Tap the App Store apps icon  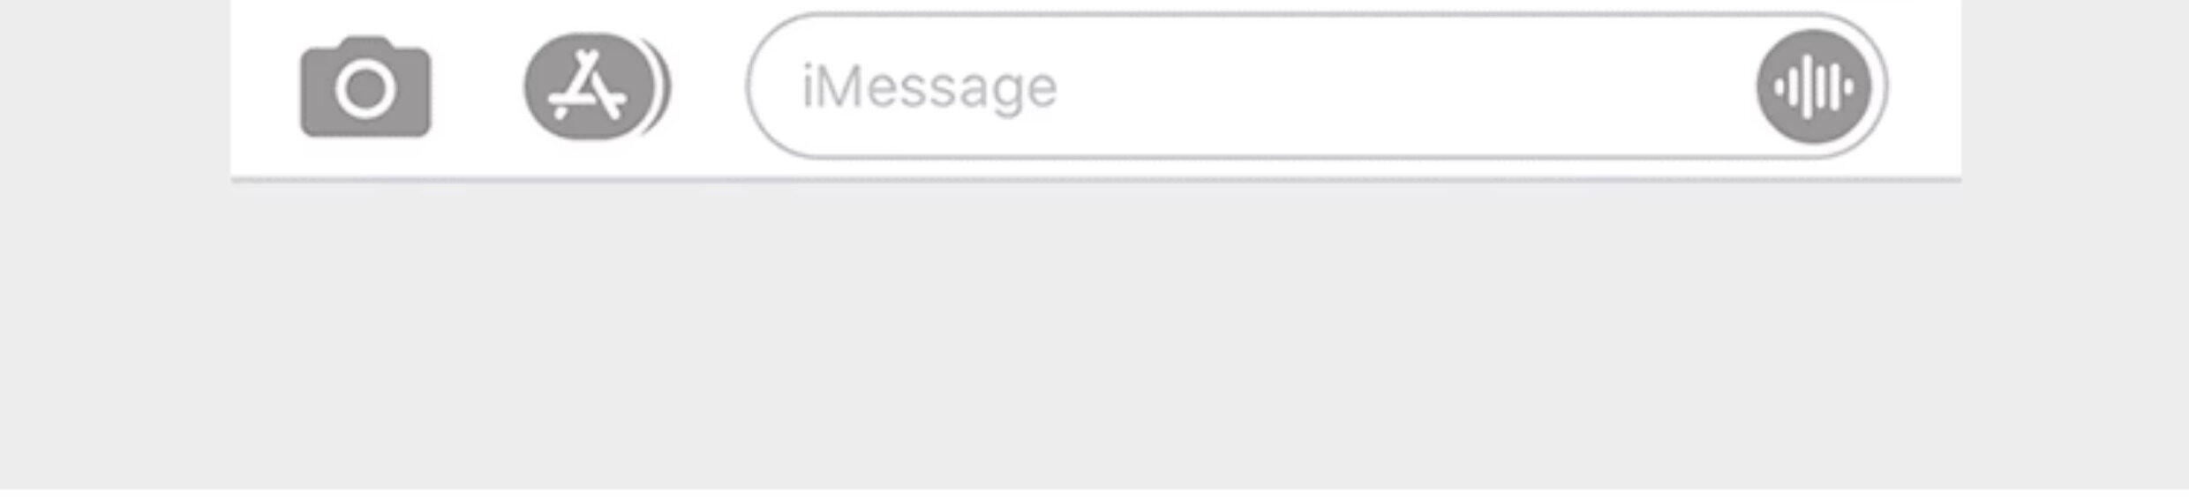click(597, 86)
